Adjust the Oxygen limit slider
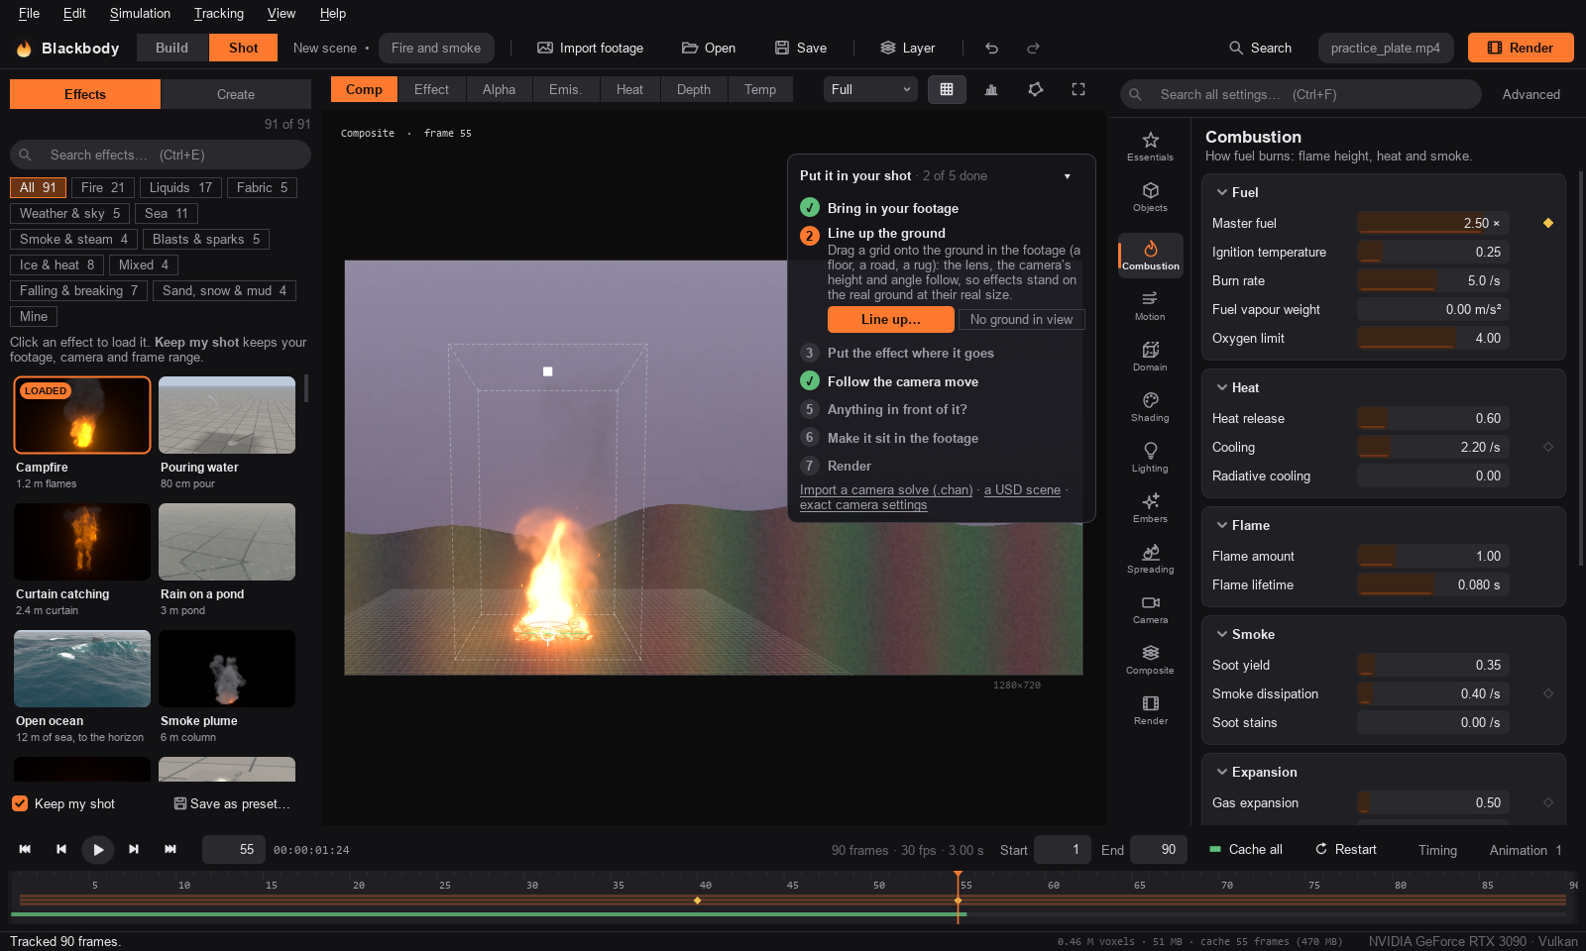The width and height of the screenshot is (1586, 951). pos(1433,338)
